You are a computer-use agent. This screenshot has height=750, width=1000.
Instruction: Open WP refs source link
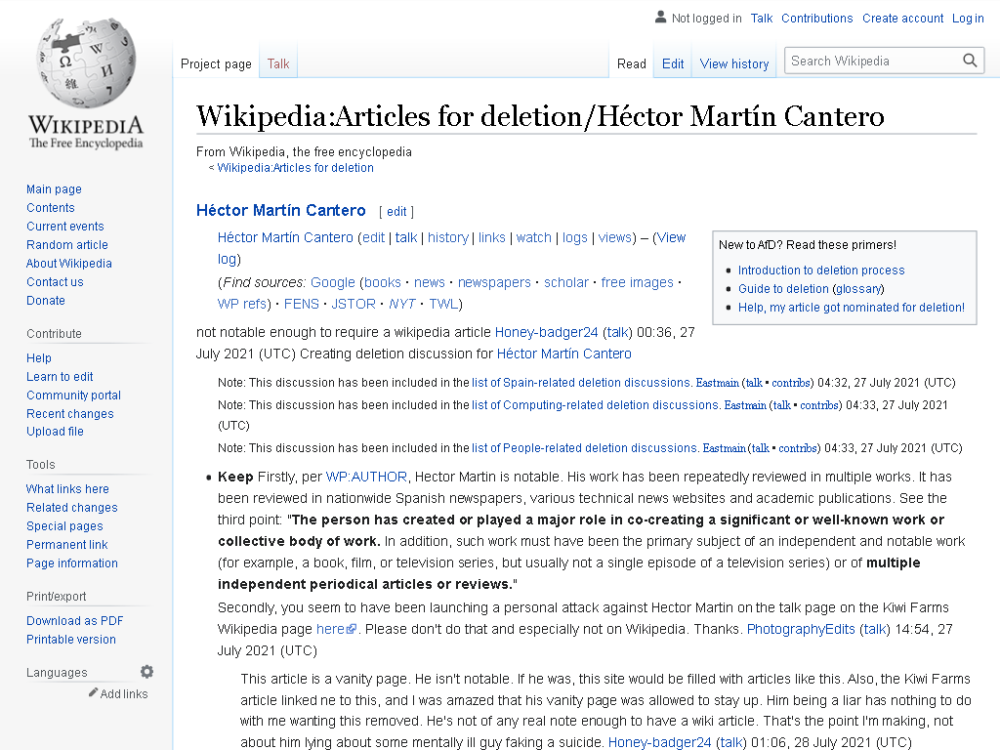(242, 304)
